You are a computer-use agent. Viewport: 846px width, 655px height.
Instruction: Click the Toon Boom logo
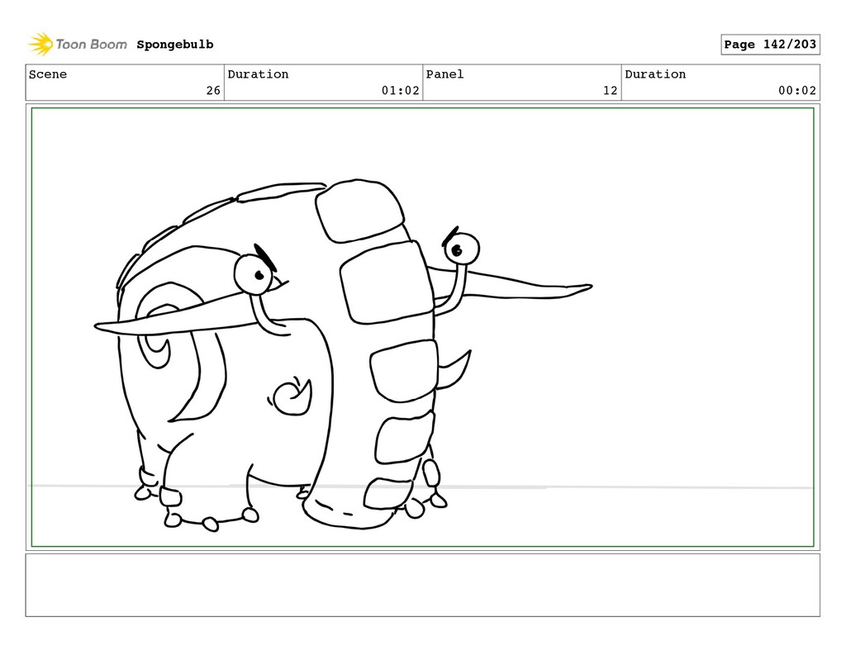78,45
